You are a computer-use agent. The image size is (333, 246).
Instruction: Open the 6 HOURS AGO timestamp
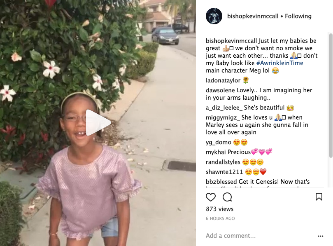pos(220,218)
